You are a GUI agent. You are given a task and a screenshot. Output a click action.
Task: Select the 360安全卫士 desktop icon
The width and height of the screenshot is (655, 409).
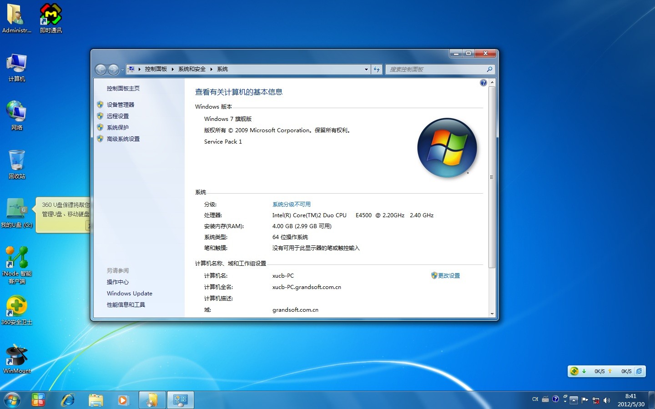coord(16,310)
